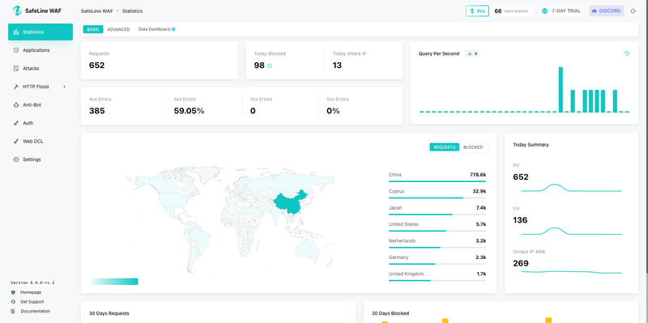
Task: Click the UV value 136
Action: coord(520,220)
